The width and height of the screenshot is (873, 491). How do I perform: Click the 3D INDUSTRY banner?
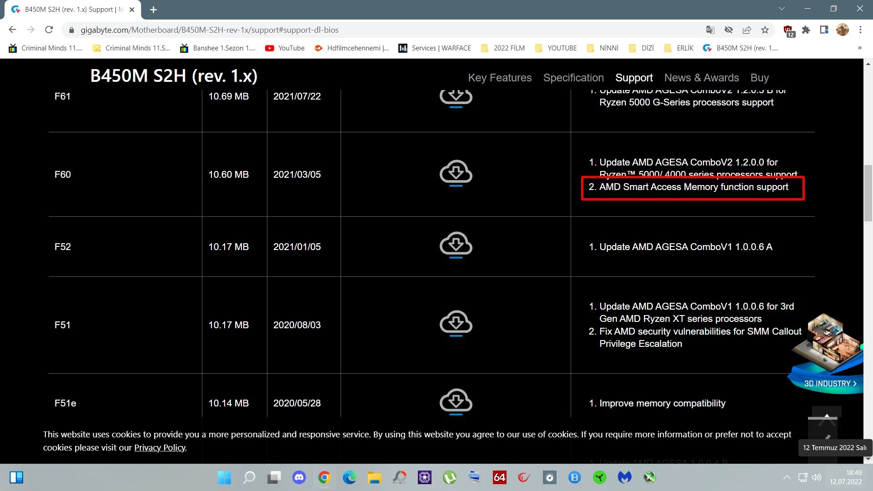(830, 383)
